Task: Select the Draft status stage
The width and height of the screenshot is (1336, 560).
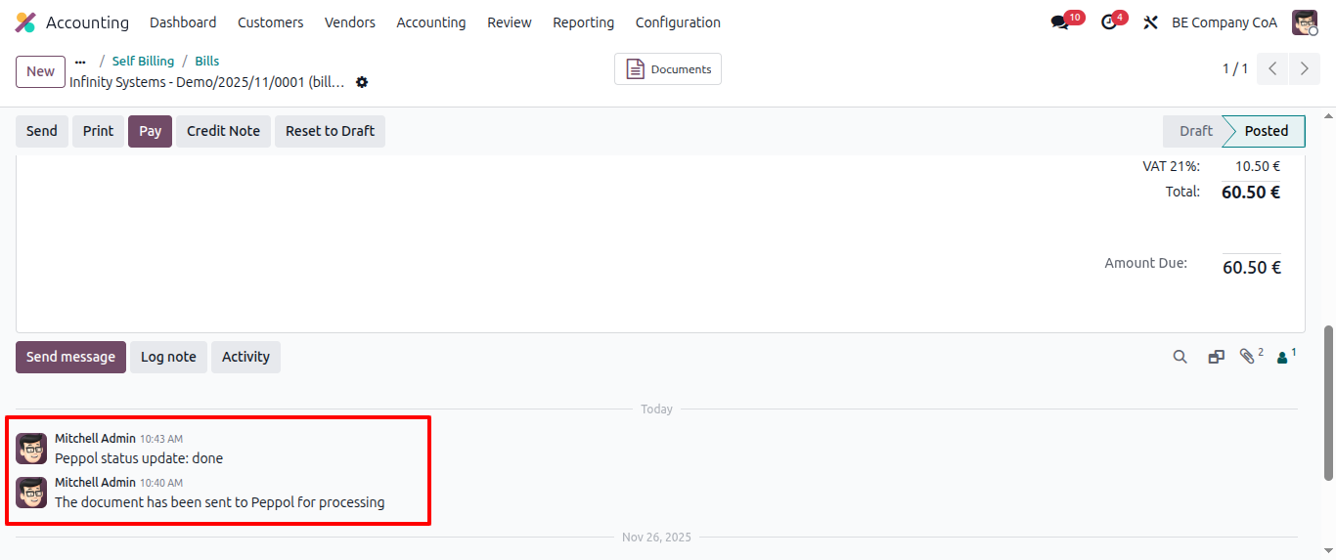Action: [x=1194, y=131]
